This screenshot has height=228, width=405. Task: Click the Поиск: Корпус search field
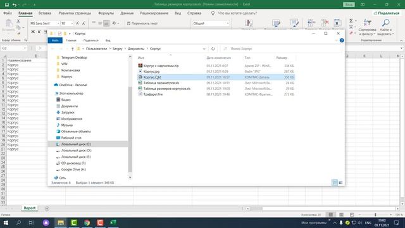click(282, 49)
